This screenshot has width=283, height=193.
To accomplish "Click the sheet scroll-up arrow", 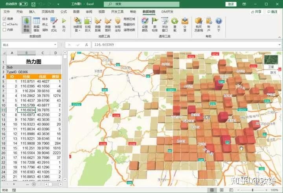I will [65, 53].
